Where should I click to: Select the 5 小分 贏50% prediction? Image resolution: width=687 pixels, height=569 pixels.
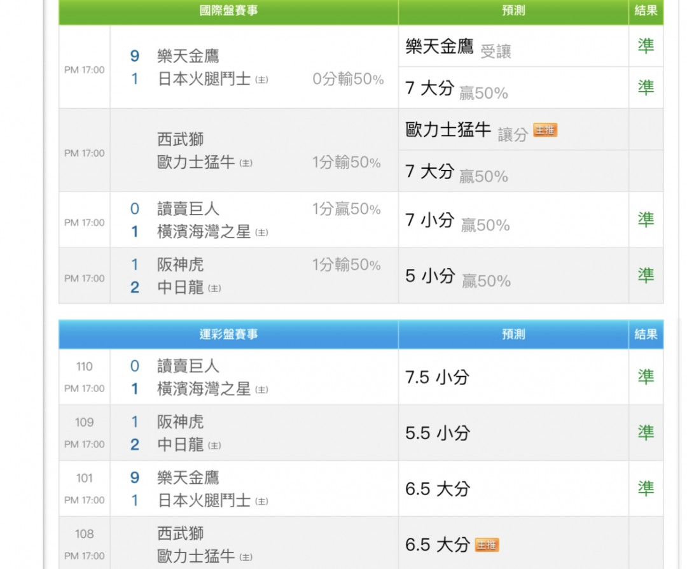pyautogui.click(x=458, y=277)
